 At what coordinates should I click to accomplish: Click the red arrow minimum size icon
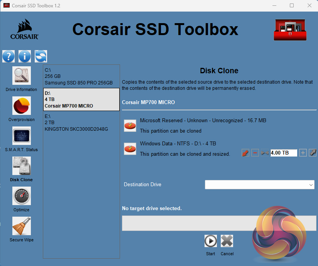click(x=245, y=153)
